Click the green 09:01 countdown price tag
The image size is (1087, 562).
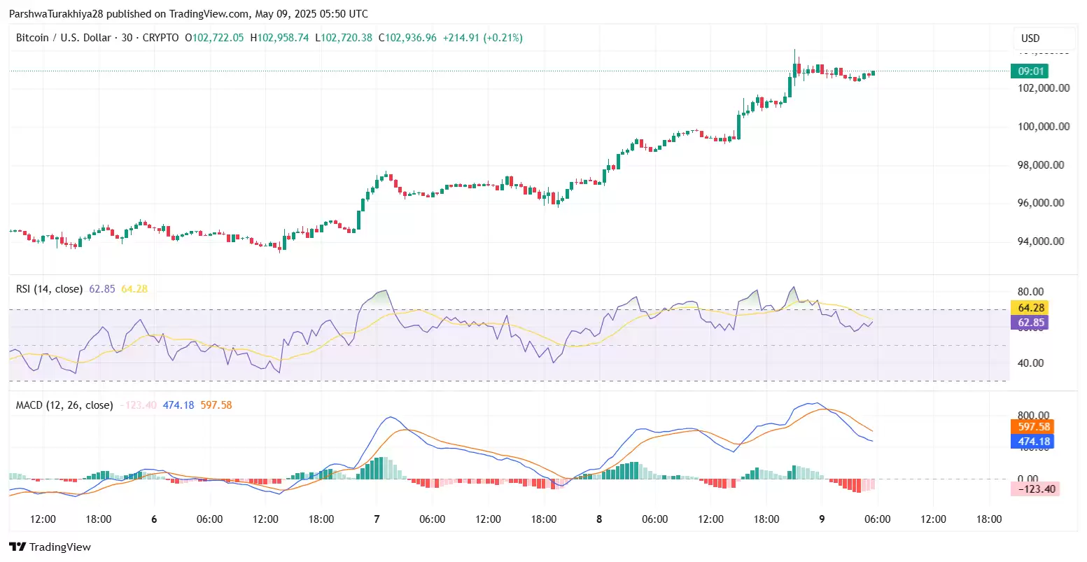1030,71
